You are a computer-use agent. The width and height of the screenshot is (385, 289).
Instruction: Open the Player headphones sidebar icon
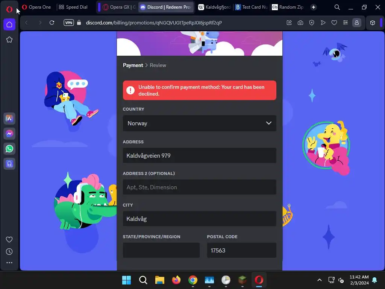pos(9,164)
